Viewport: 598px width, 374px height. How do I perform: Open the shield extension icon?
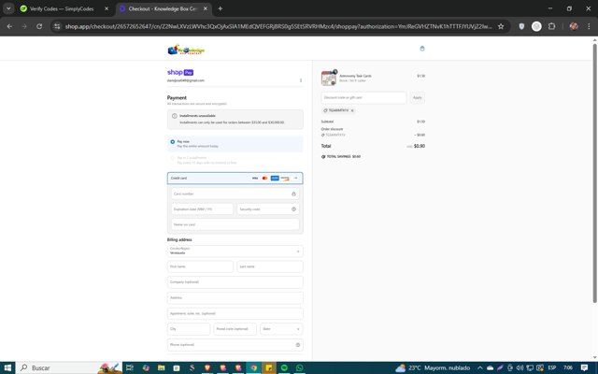point(521,26)
